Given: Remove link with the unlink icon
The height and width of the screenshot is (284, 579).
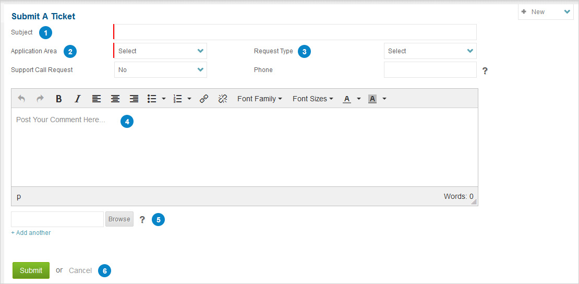Looking at the screenshot, I should pyautogui.click(x=223, y=99).
